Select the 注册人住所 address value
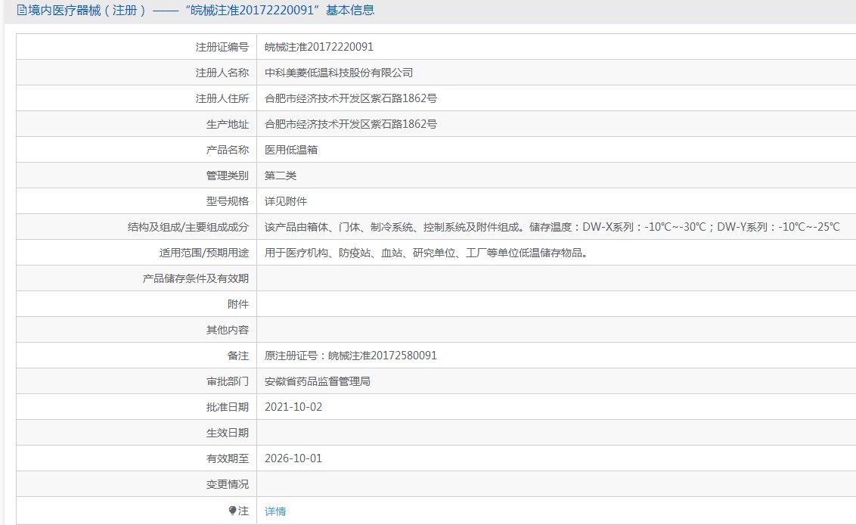This screenshot has height=525, width=856. pos(350,98)
